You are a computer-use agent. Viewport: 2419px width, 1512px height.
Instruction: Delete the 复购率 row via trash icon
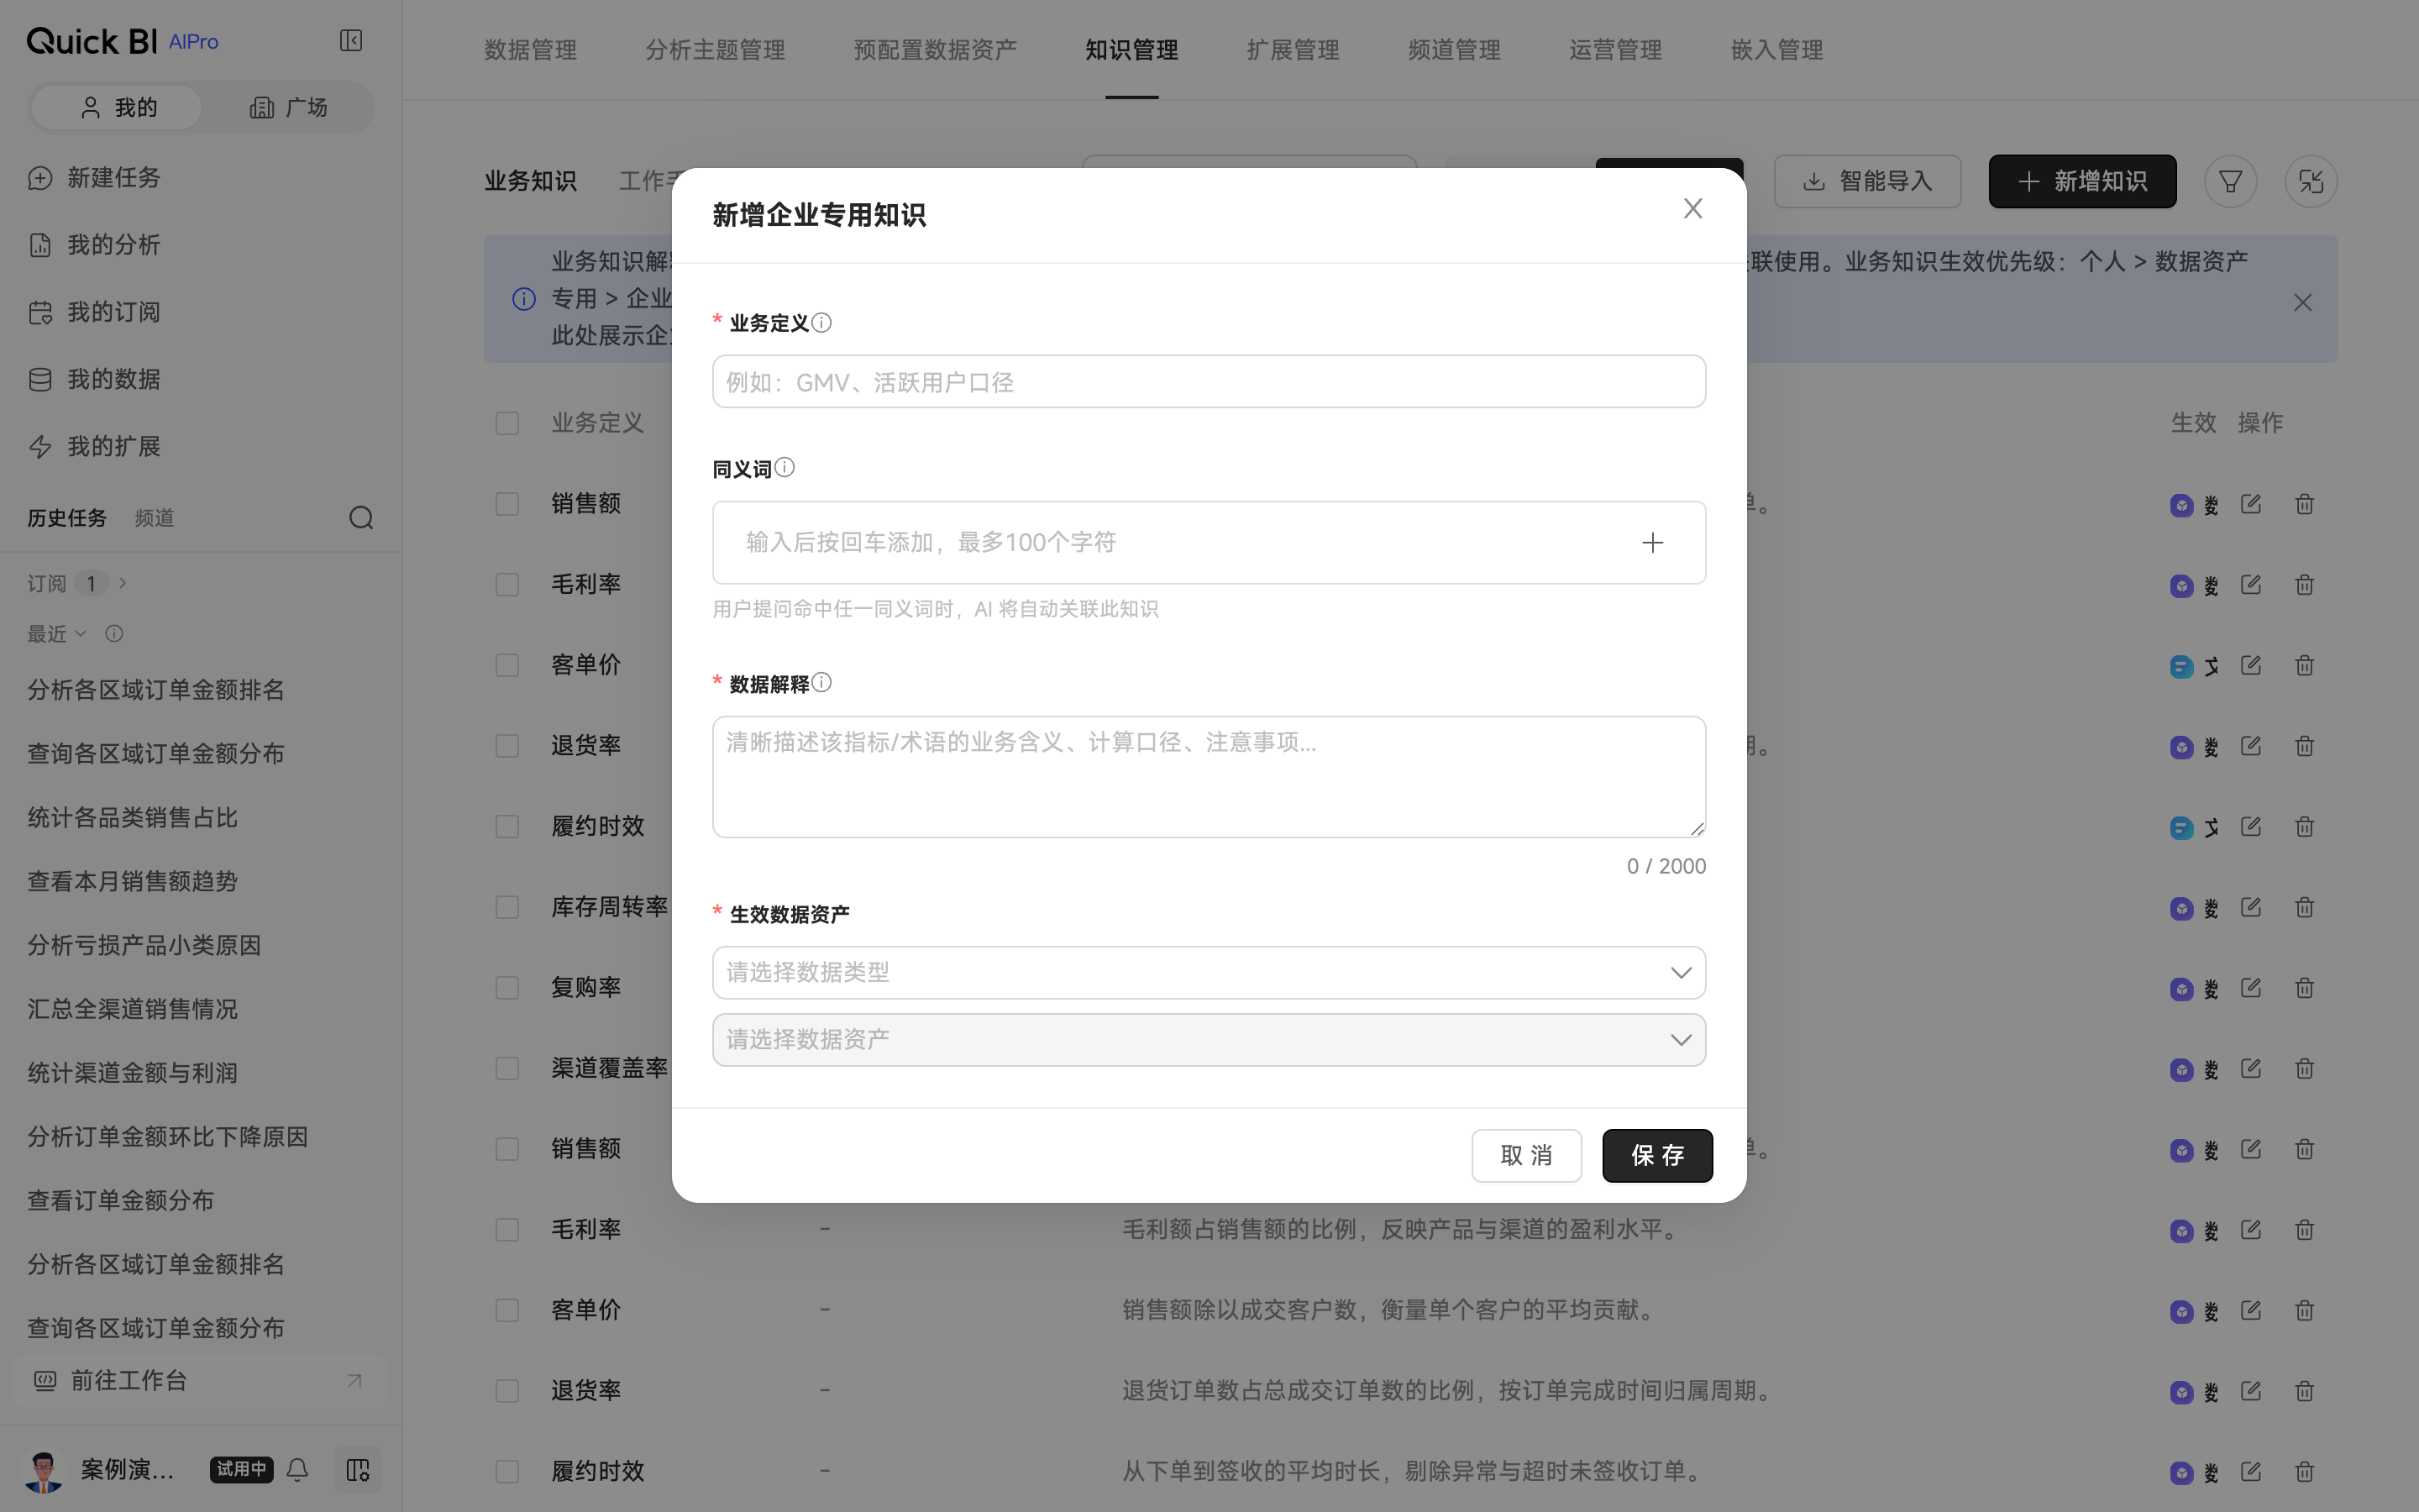tap(2304, 988)
